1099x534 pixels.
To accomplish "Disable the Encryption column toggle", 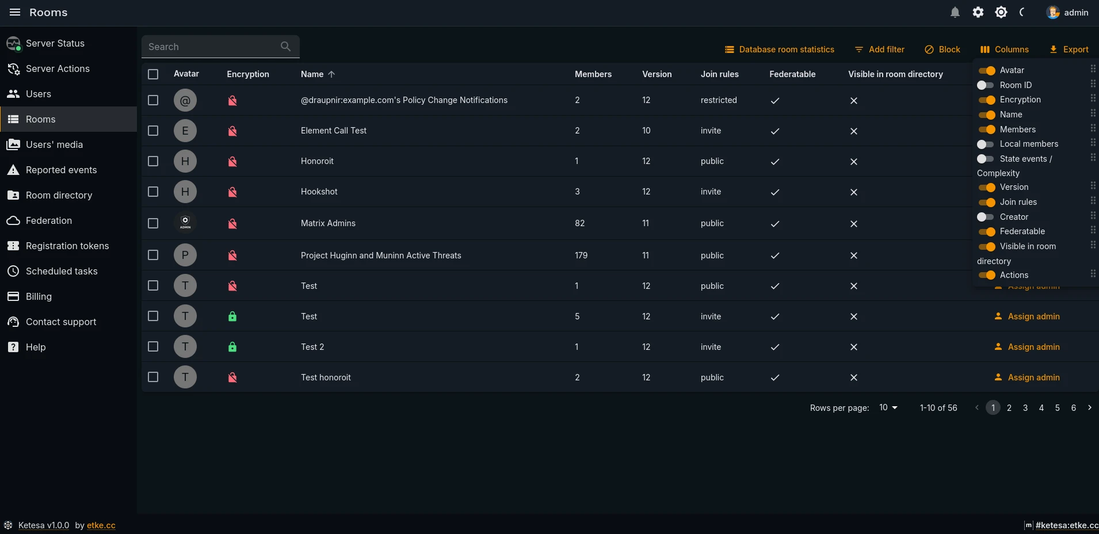I will [x=987, y=100].
